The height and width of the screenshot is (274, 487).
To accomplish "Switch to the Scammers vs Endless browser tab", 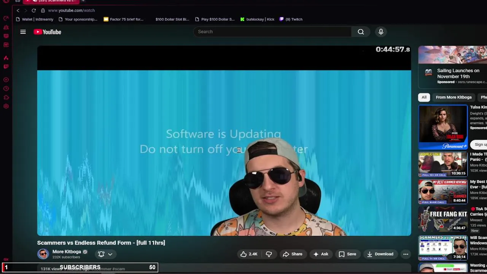I will 51,1.
